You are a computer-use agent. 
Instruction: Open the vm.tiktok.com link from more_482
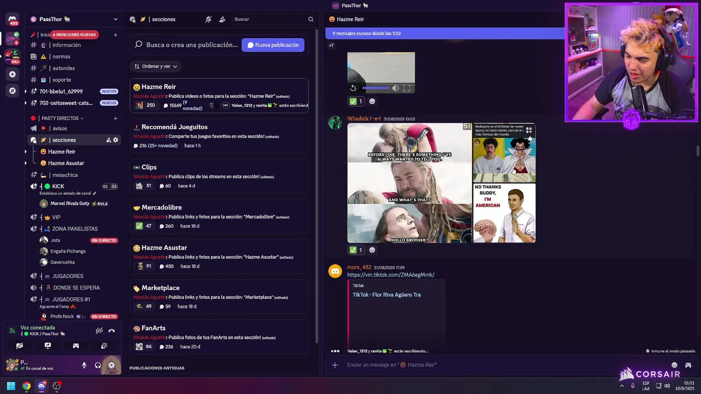(390, 275)
